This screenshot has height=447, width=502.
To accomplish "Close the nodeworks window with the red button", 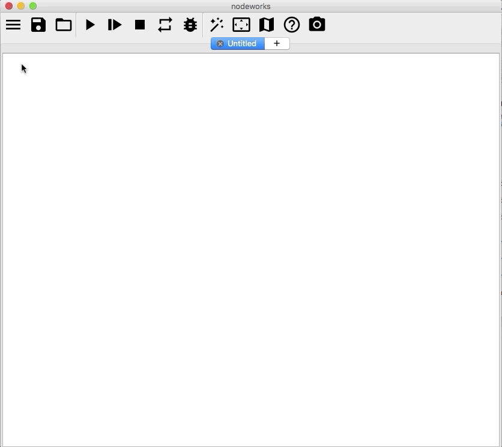I will coord(9,6).
